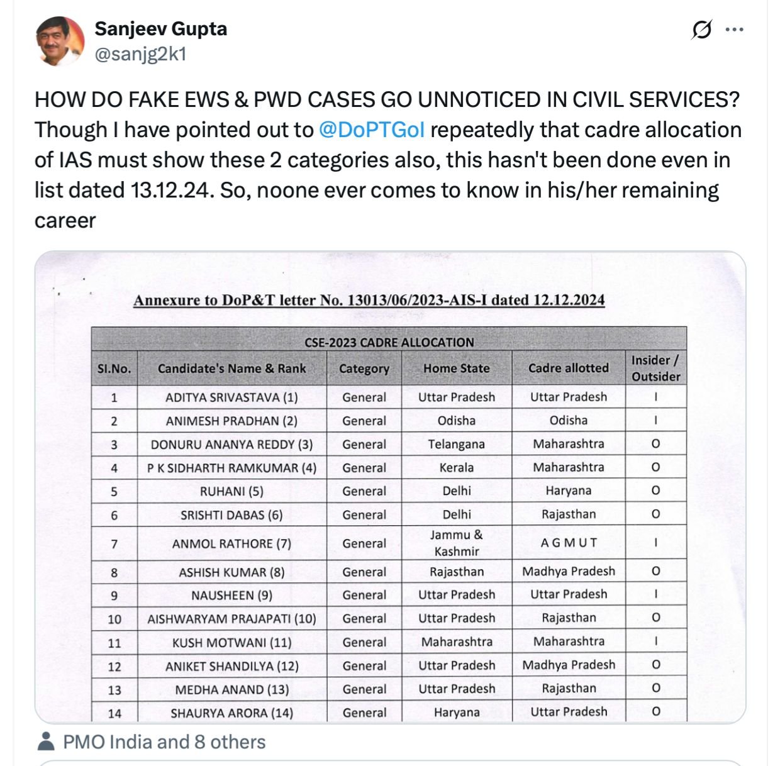Screen dimensions: 780x766
Task: Click the CSE-2023 CADRE ALLOCATION title row
Action: (x=389, y=342)
